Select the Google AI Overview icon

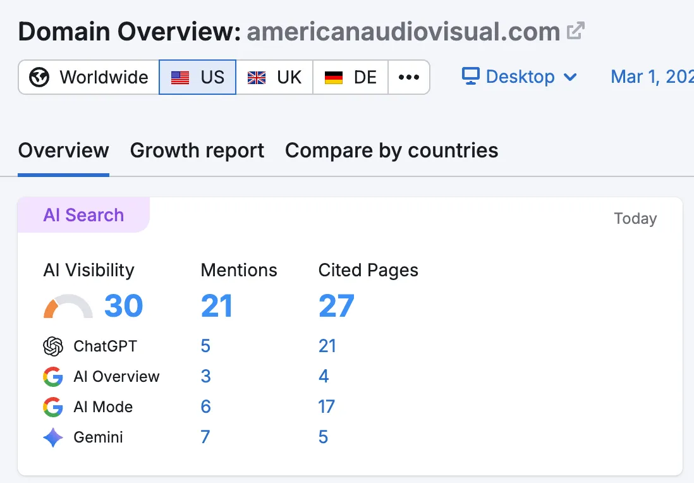click(53, 376)
